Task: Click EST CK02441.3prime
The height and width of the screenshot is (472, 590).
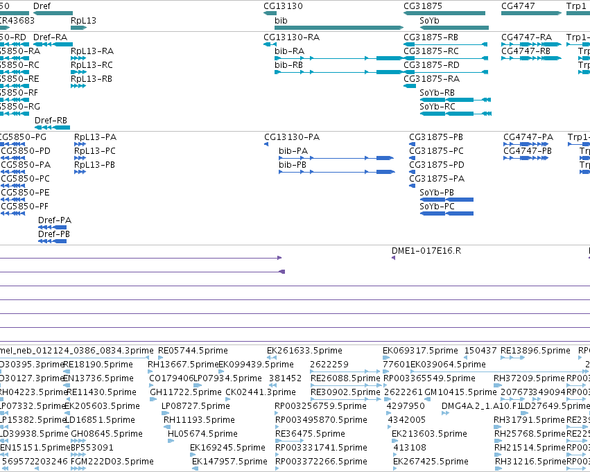Action: point(227,399)
